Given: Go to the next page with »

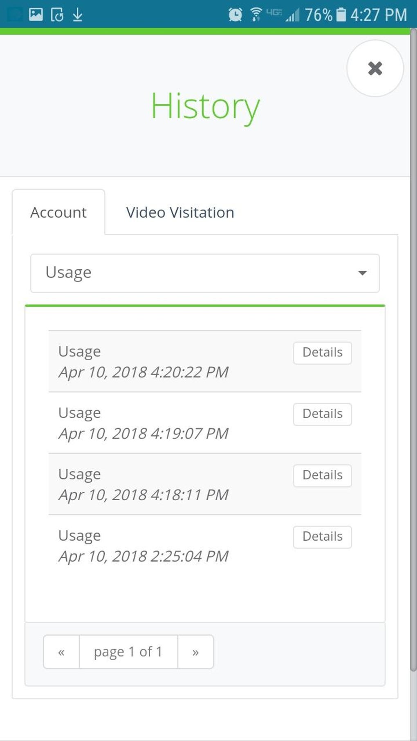Looking at the screenshot, I should tap(195, 652).
